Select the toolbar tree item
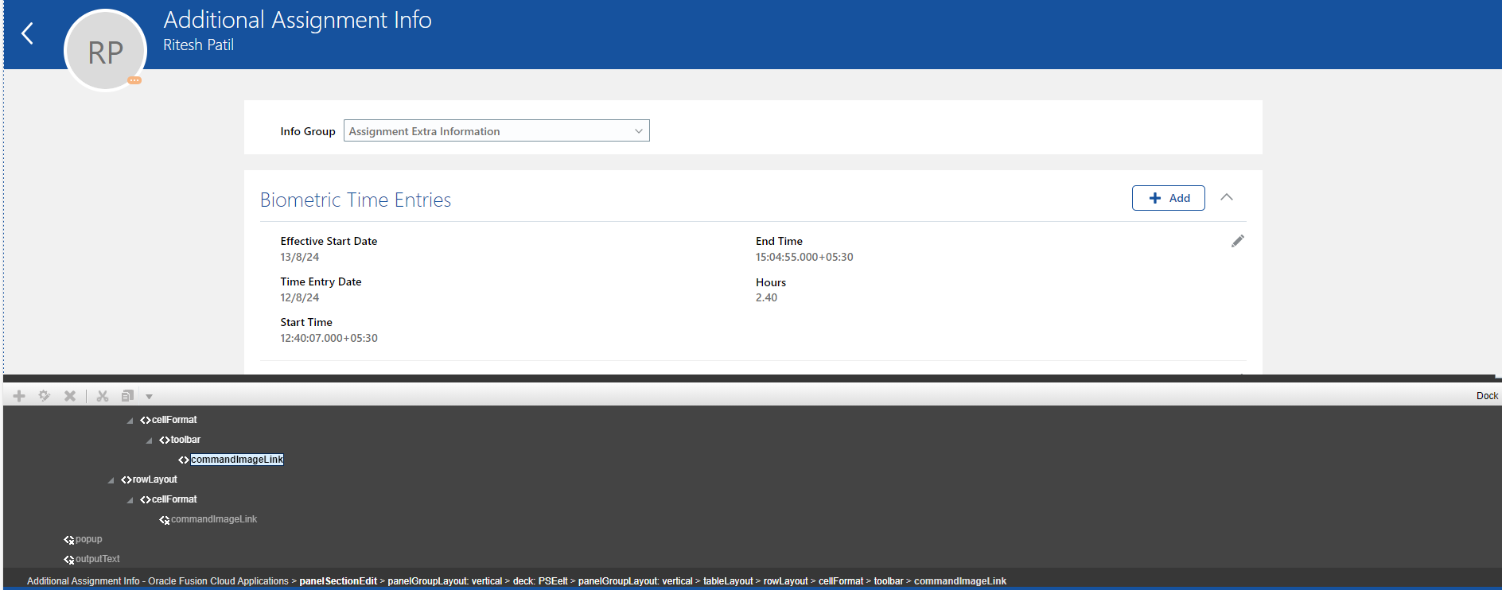The image size is (1502, 590). point(185,440)
